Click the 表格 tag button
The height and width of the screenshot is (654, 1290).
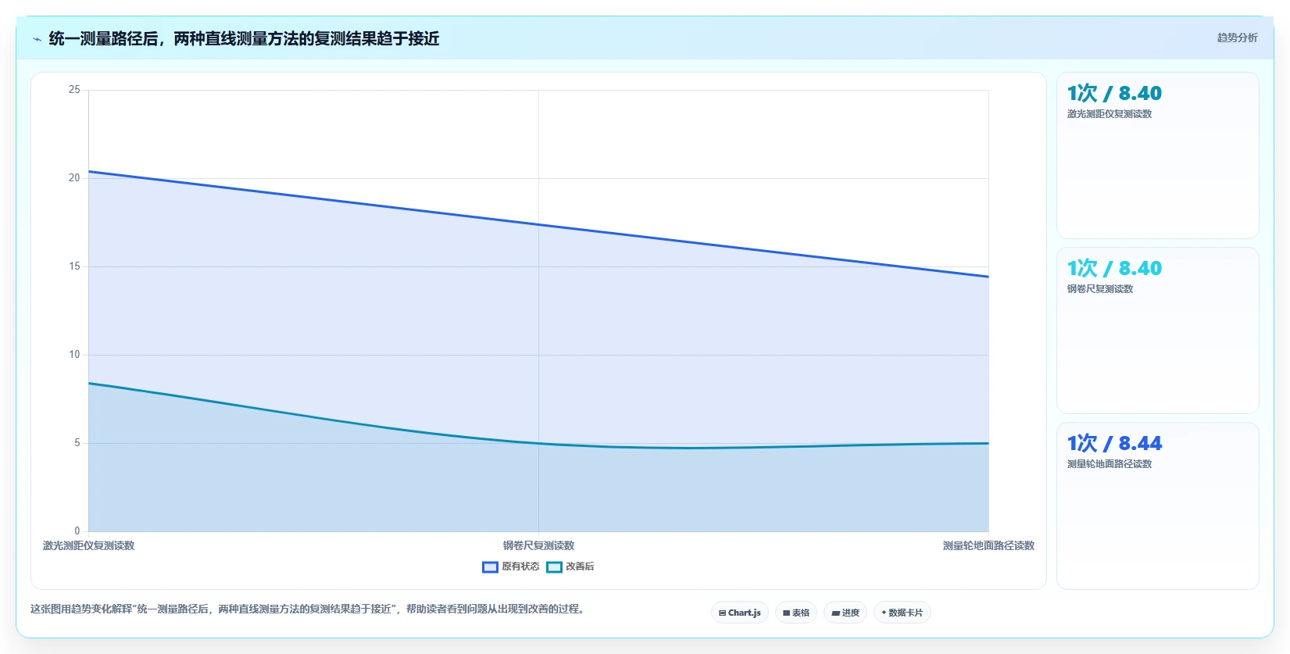(x=796, y=613)
